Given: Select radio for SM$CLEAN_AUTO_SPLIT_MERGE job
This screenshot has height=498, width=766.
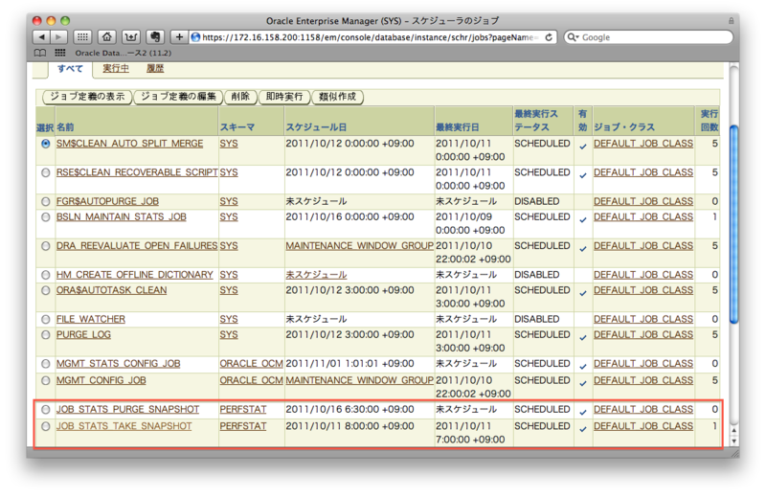Looking at the screenshot, I should pos(45,144).
